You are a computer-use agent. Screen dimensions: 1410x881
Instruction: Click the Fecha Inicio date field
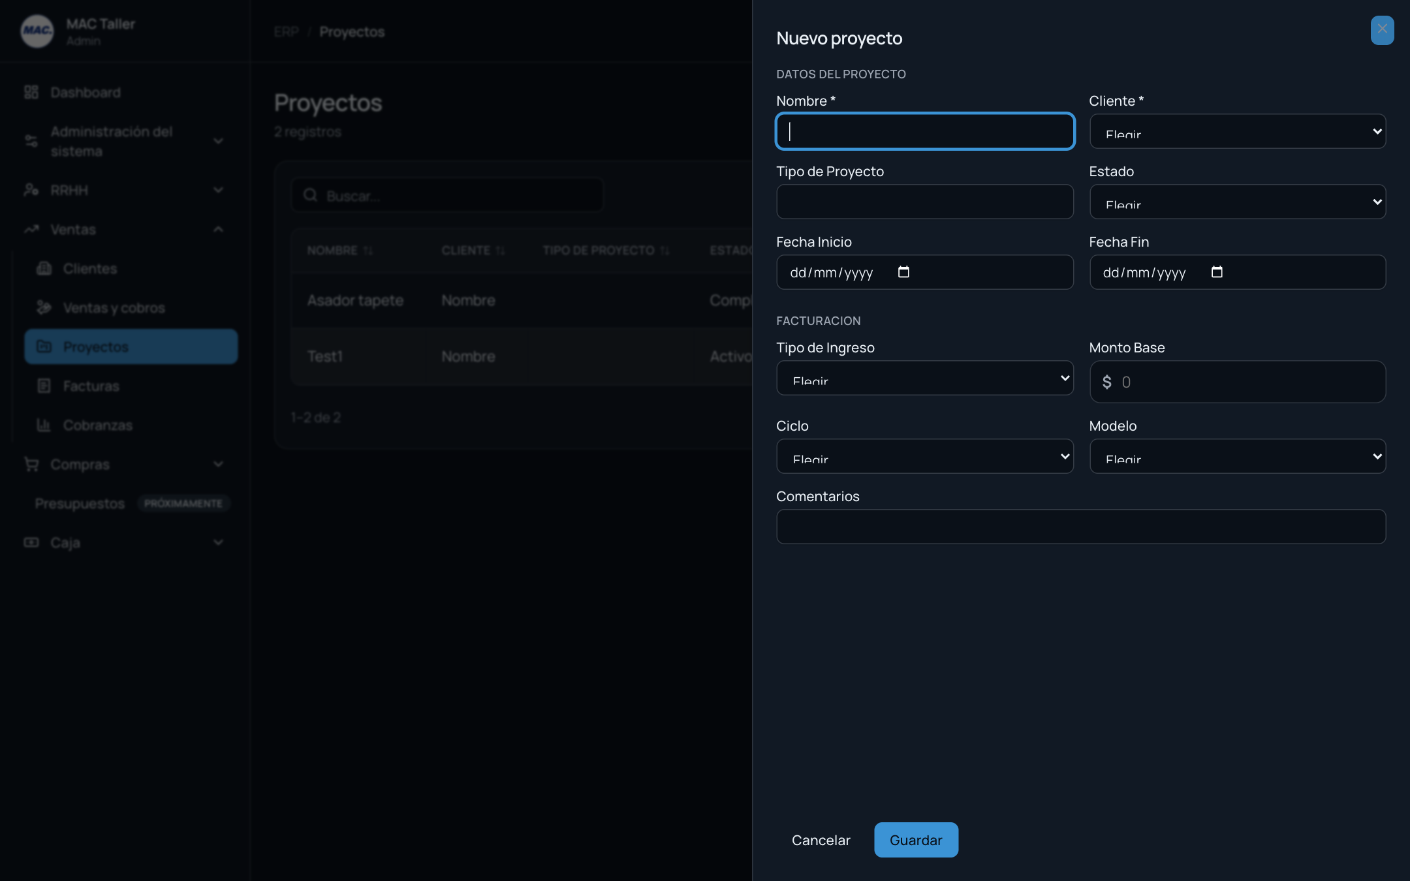(x=925, y=272)
